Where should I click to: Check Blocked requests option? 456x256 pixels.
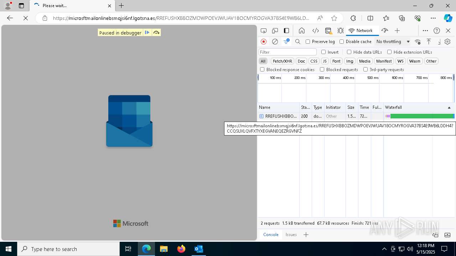[x=322, y=70]
